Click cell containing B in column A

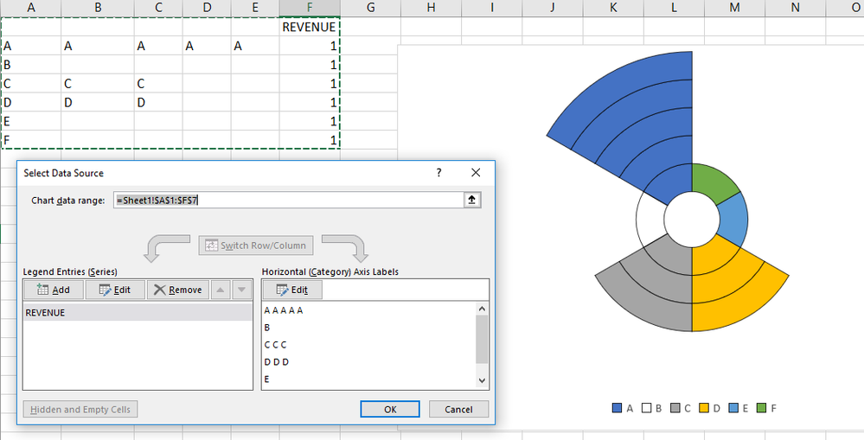point(31,65)
